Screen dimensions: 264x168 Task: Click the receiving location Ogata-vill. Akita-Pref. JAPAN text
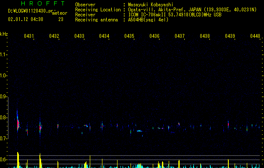click(165, 10)
